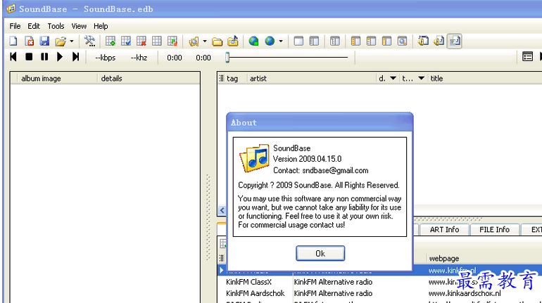The width and height of the screenshot is (542, 303).
Task: Click the grid icon with red-green arrow
Action: tap(172, 41)
